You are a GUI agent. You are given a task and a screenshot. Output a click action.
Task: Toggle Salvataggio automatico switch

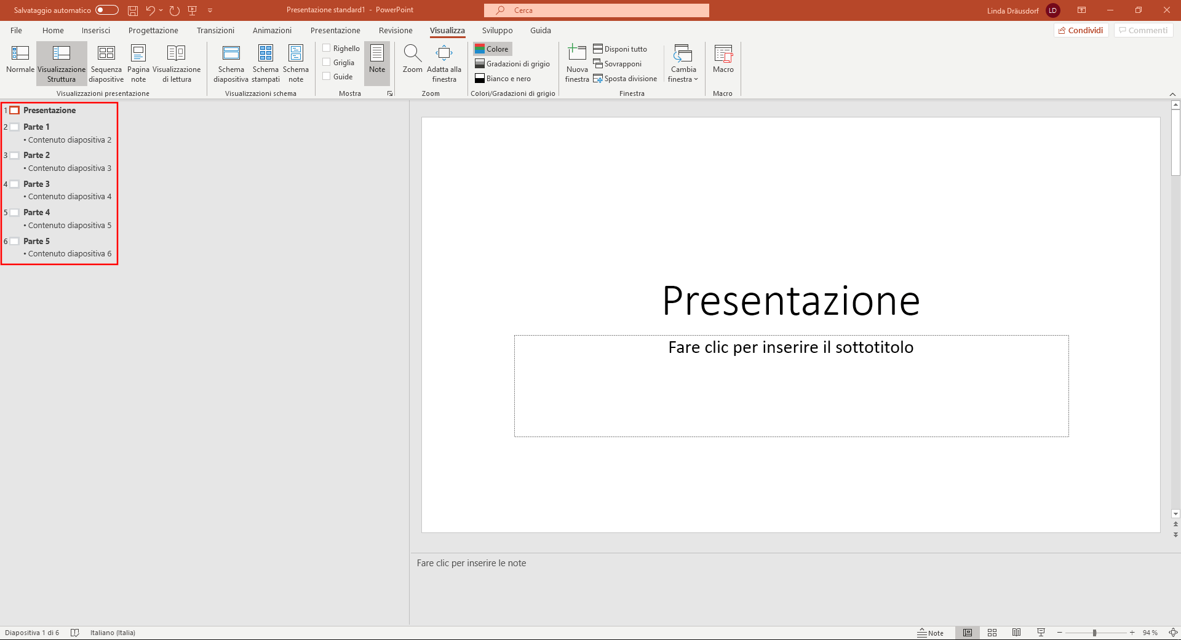click(107, 10)
